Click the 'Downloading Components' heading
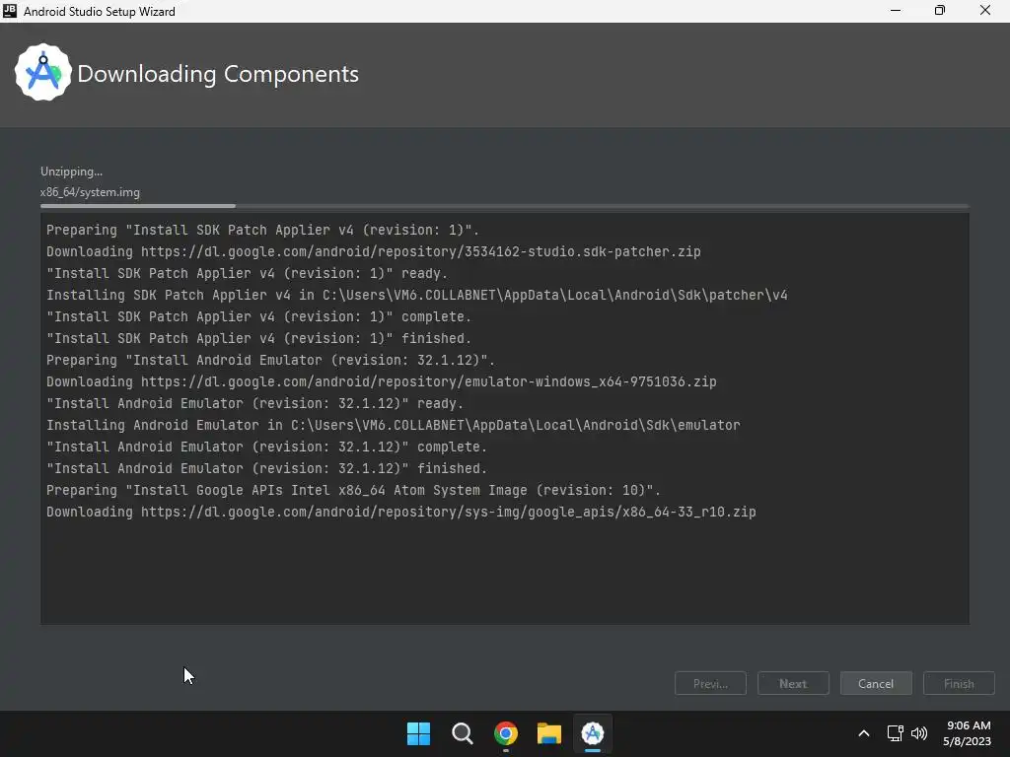 pyautogui.click(x=218, y=74)
